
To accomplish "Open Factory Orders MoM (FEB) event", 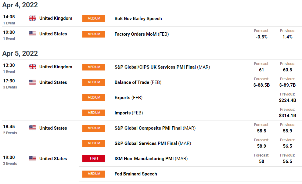I will 142,34.
